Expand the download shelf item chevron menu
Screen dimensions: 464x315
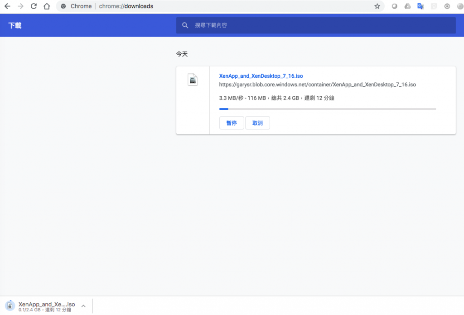click(83, 306)
